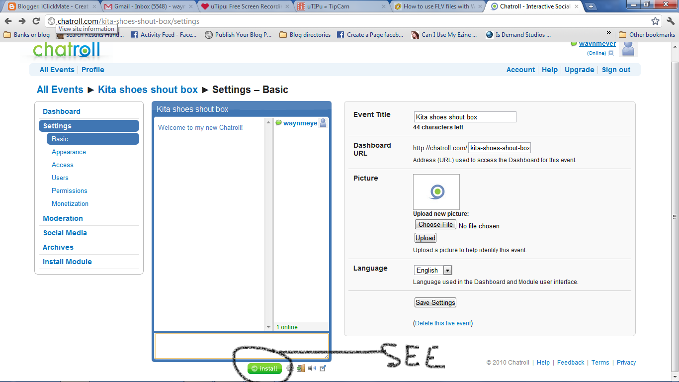Open Create a Page Facebook bookmark
This screenshot has height=382, width=679.
point(370,35)
